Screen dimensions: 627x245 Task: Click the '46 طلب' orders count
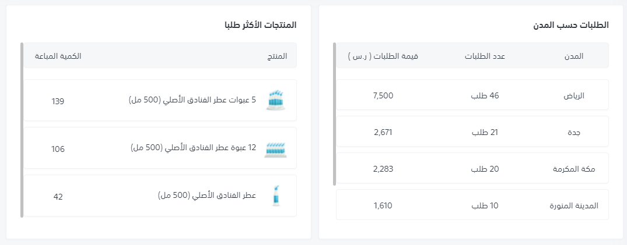coord(485,95)
